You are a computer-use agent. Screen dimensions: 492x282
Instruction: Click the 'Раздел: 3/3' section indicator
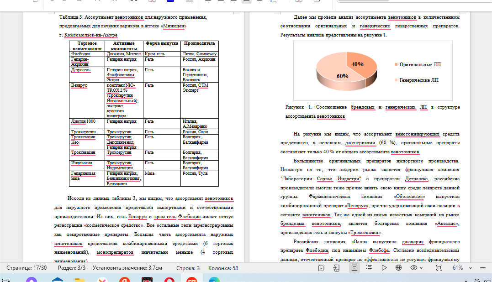[x=72, y=268]
